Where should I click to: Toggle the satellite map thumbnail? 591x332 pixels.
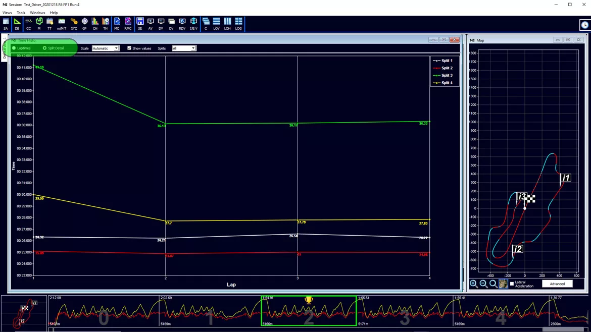pyautogui.click(x=503, y=284)
